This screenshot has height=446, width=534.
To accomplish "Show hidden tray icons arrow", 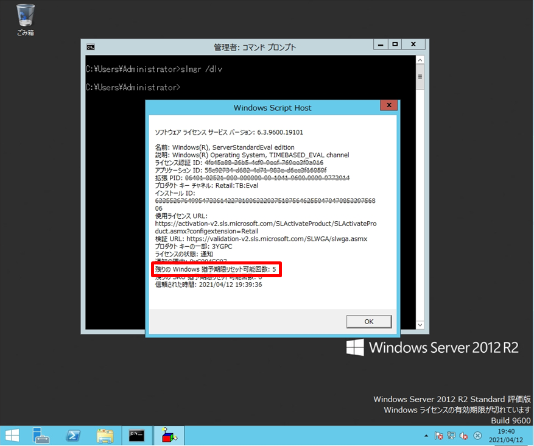I will [426, 436].
